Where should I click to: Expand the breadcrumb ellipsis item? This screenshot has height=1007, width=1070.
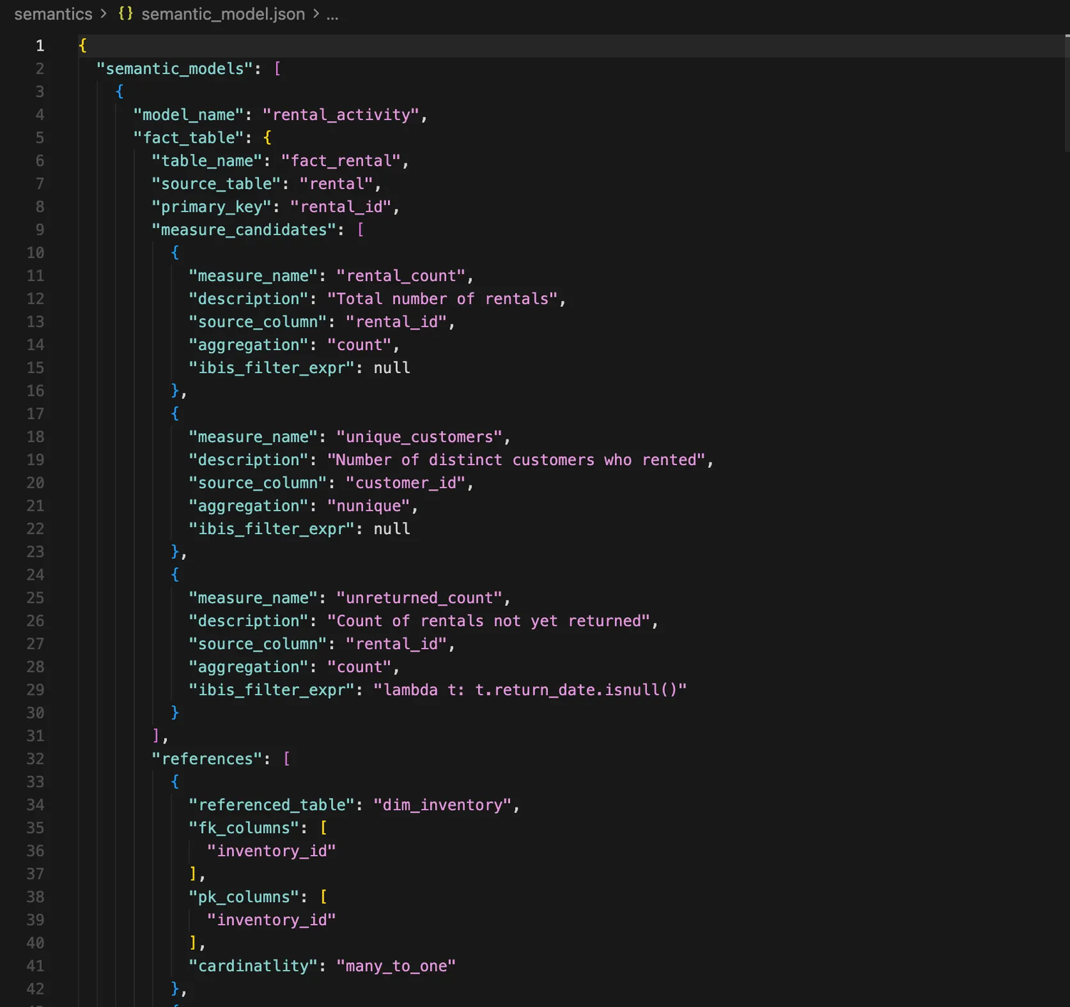(x=332, y=14)
